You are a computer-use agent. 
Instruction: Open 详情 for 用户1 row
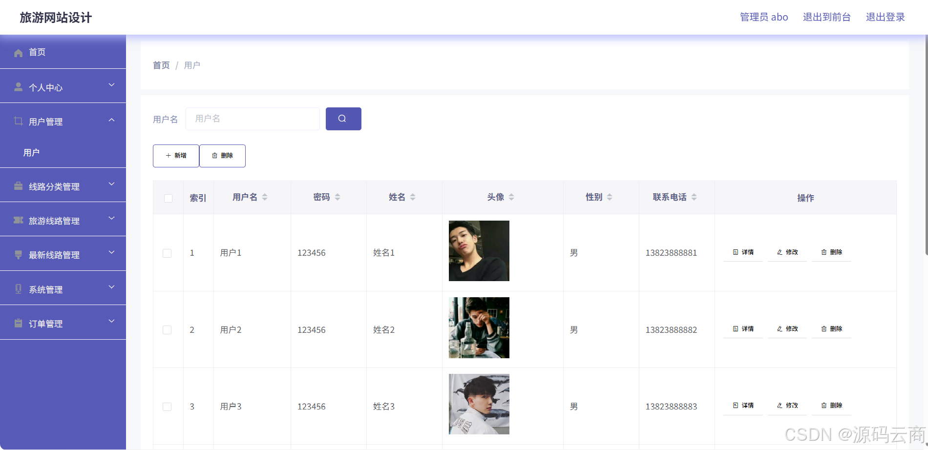tap(743, 252)
